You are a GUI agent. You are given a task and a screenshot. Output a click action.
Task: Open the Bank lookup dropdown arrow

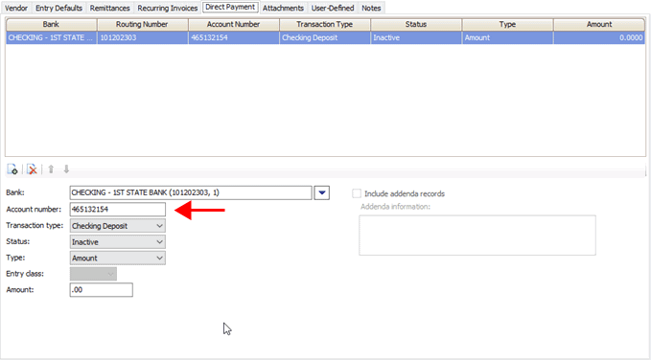click(322, 192)
